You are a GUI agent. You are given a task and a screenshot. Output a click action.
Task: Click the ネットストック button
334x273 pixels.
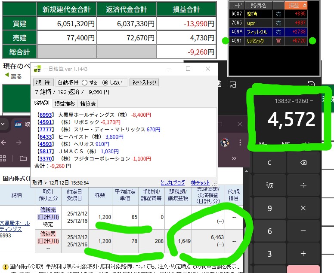144,82
